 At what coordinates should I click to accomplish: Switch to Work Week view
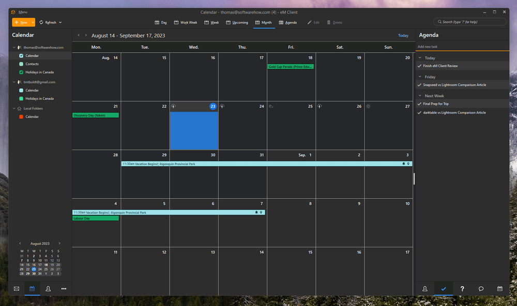point(186,22)
